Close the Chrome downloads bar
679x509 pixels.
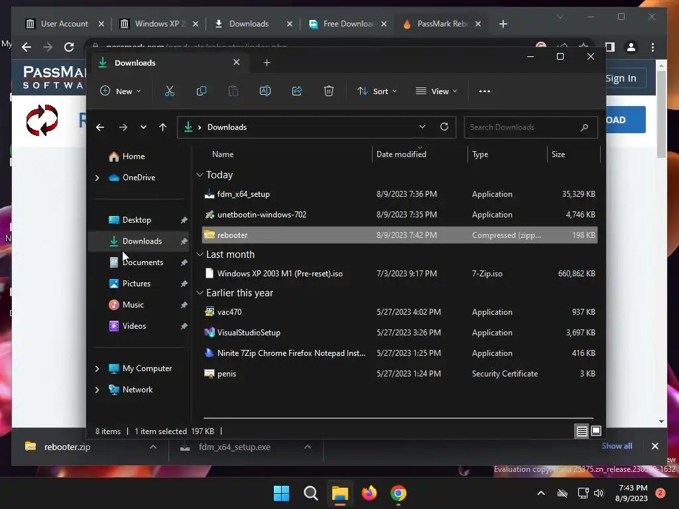coord(654,446)
